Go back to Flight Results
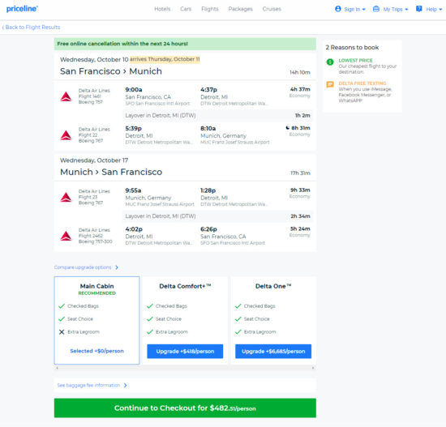This screenshot has height=427, width=446. coord(32,28)
